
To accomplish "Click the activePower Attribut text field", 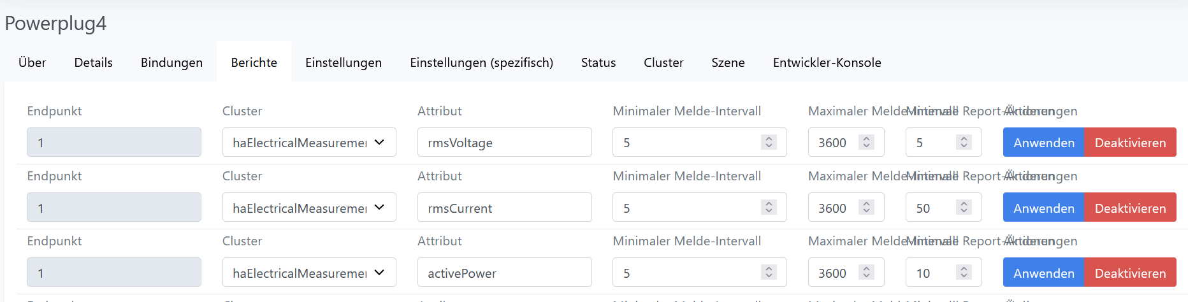I will tap(504, 273).
